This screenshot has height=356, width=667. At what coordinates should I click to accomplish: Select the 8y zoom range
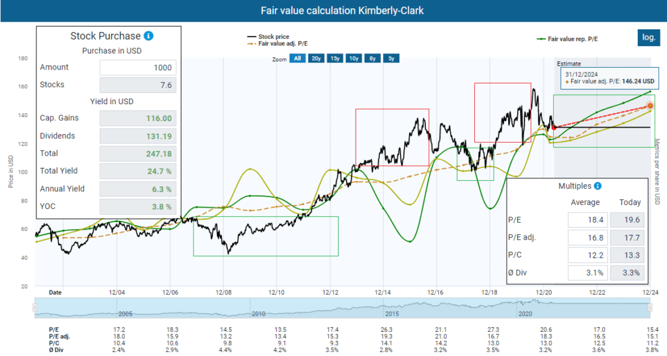pos(373,59)
